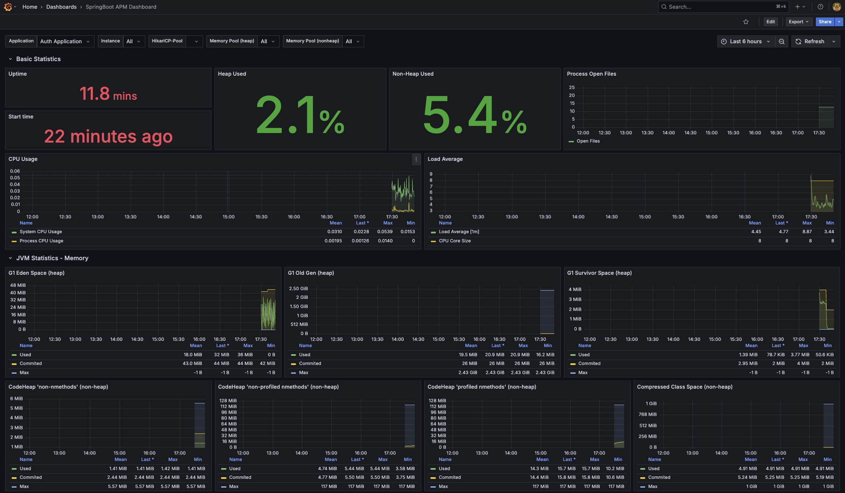Open the add new item plus icon
The image size is (845, 493).
coord(798,7)
